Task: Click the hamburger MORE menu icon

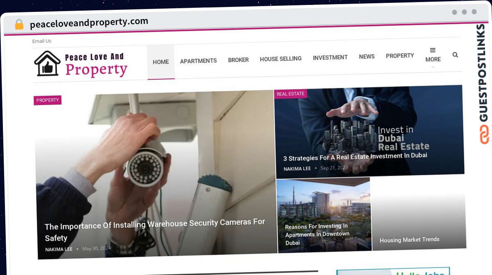Action: click(x=433, y=50)
